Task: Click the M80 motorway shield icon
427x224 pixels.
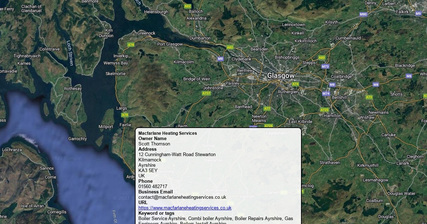Action: [x=363, y=15]
